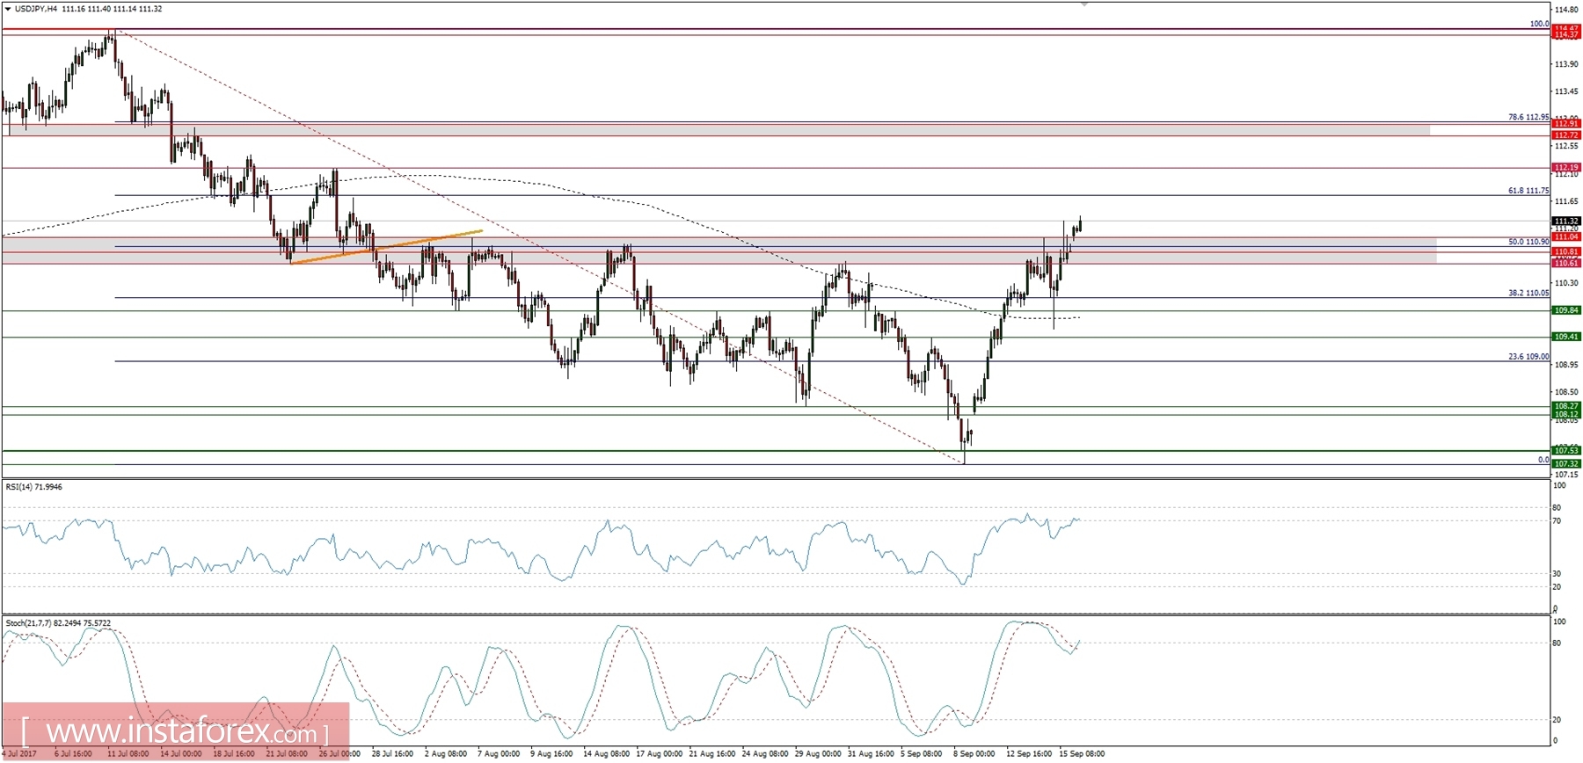Click the 61.8 111.75 Fibonacci level label
Image resolution: width=1583 pixels, height=763 pixels.
(1528, 191)
